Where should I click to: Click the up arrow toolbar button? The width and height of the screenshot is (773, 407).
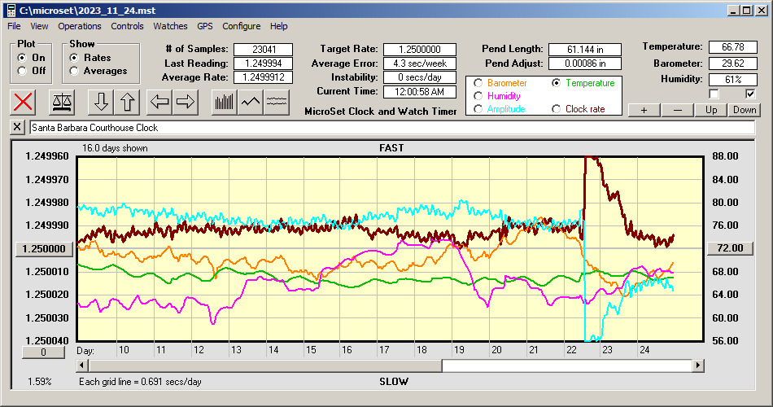[x=127, y=102]
